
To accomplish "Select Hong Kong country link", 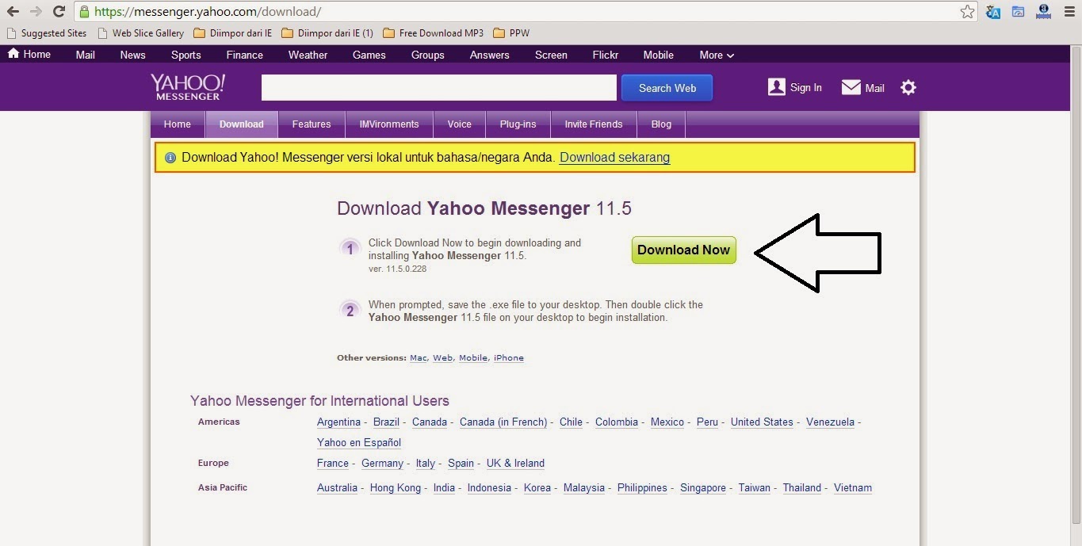I will coord(396,488).
